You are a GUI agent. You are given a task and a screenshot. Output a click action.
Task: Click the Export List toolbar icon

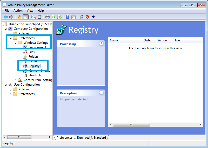pos(59,17)
